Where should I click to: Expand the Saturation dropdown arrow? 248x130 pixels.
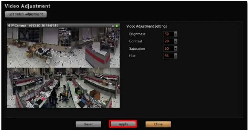(175, 48)
